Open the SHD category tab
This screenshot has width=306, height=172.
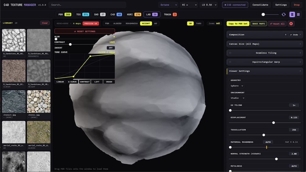[100, 14]
